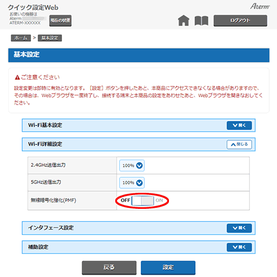Viewport: 277px width, 277px height.
Task: Click the ログアウト logout button
Action: (240, 20)
